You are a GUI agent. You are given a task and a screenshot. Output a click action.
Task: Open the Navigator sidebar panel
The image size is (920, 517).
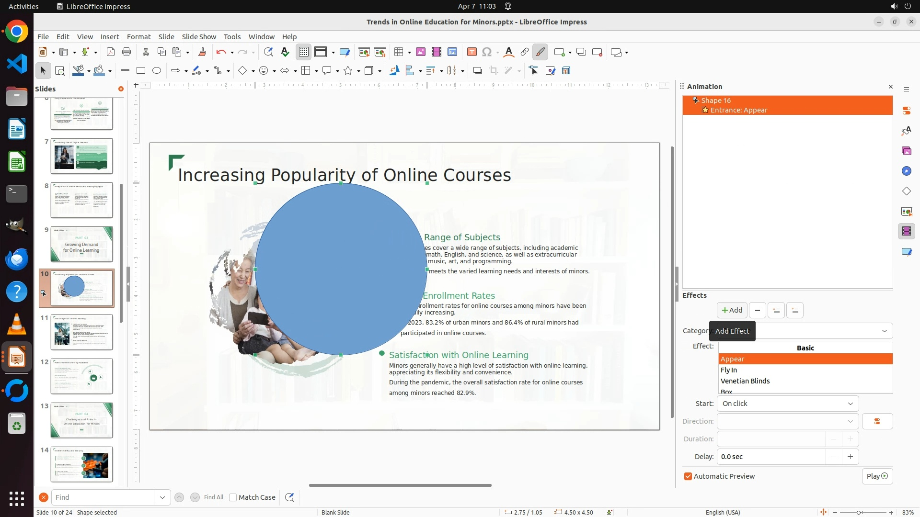click(x=906, y=171)
